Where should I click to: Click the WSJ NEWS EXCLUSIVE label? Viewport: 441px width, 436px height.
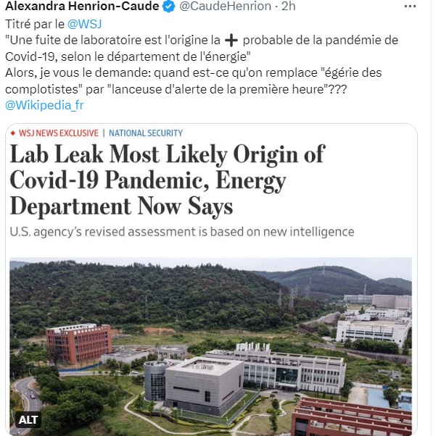pos(58,133)
